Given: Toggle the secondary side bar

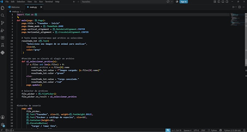Looking at the screenshot, I should coord(227,2).
